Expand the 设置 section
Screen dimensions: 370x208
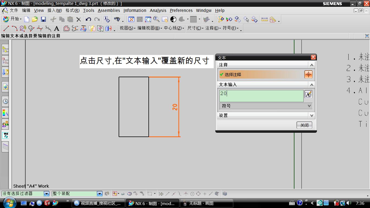(311, 116)
